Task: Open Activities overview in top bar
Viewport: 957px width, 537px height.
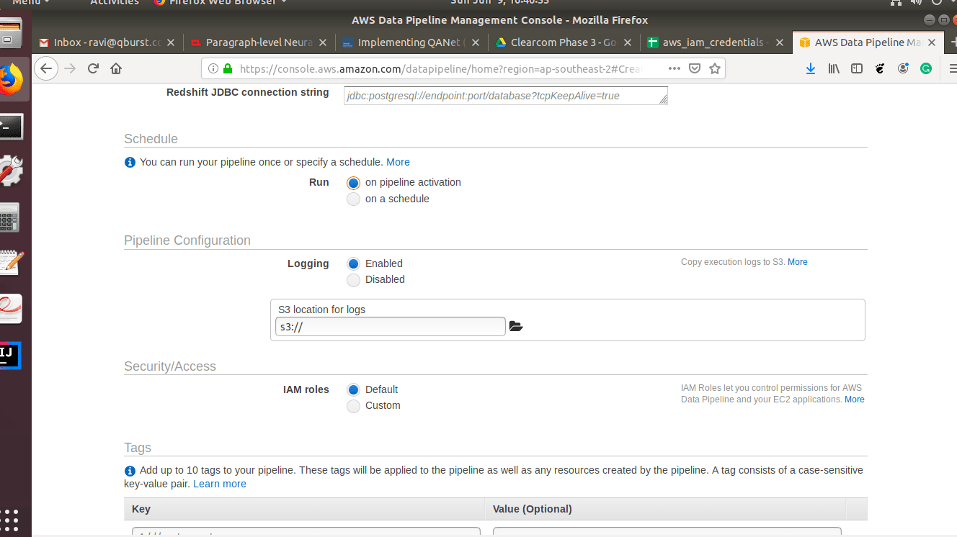Action: pyautogui.click(x=114, y=2)
